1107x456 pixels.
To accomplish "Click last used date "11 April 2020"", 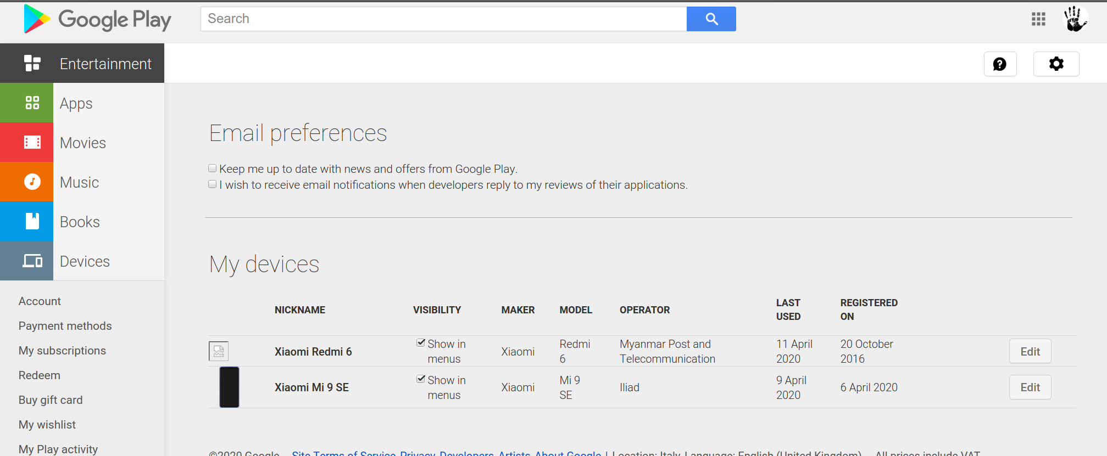I will pos(794,351).
